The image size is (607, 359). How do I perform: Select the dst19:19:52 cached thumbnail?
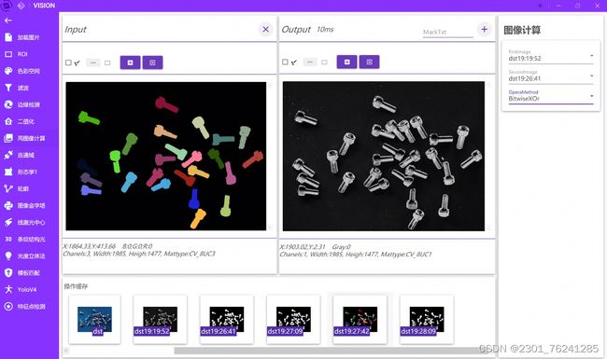pos(161,320)
